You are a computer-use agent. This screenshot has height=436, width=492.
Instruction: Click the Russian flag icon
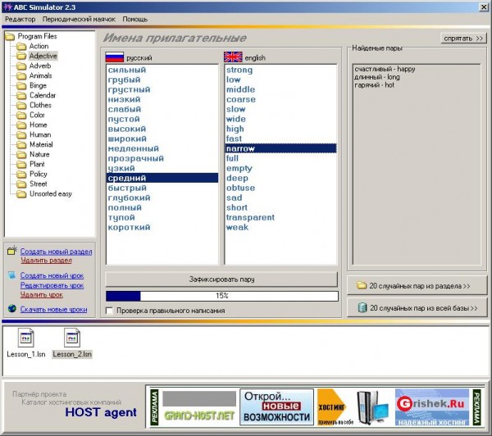tap(113, 57)
